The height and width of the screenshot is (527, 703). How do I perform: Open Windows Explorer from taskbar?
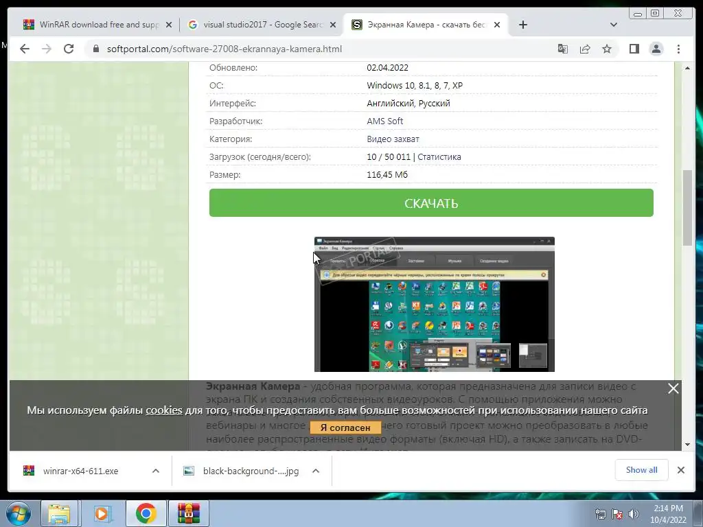pyautogui.click(x=59, y=513)
